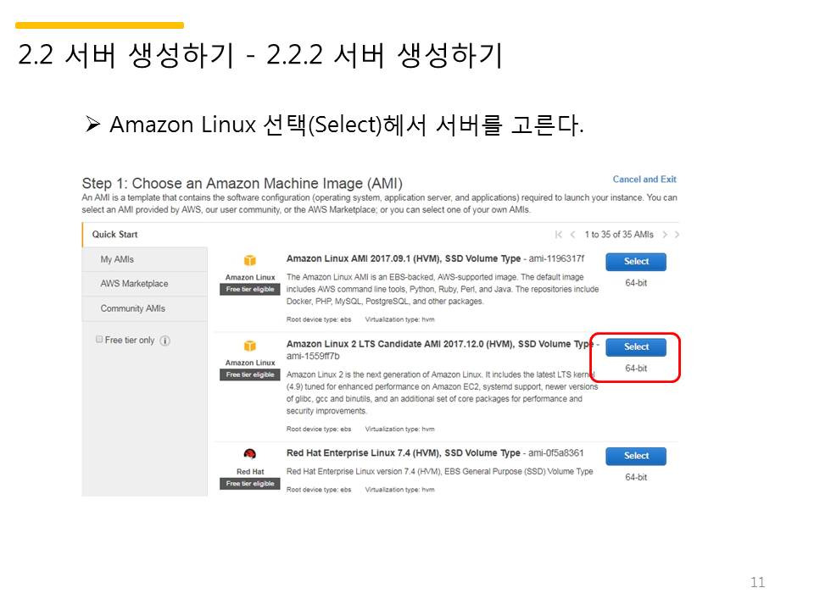Open the Free tier only info icon
Image resolution: width=814 pixels, height=610 pixels.
tap(165, 341)
